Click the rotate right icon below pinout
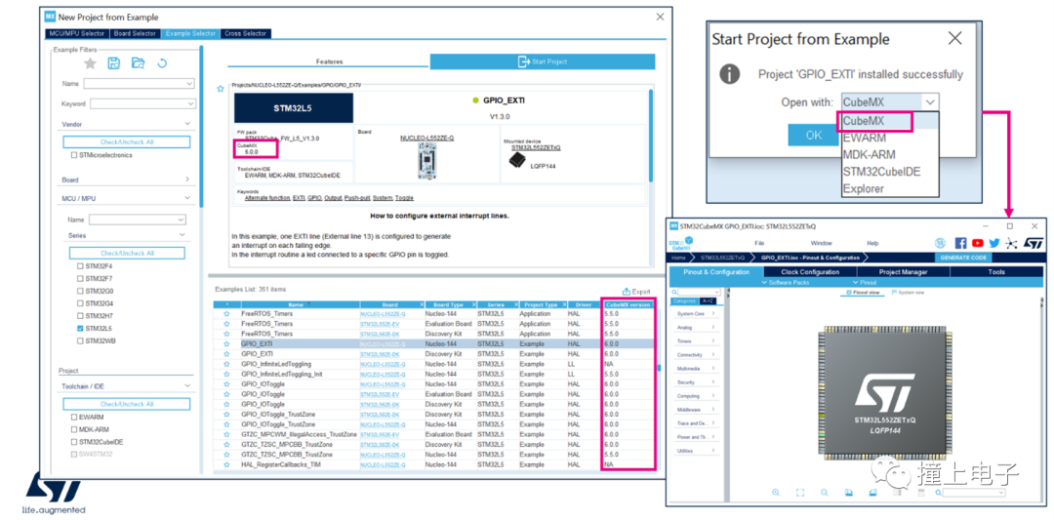The width and height of the screenshot is (1054, 520). click(x=873, y=493)
